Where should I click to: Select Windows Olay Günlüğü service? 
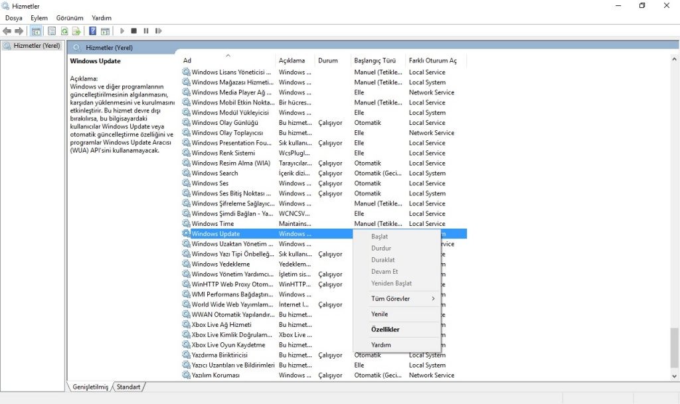pyautogui.click(x=324, y=122)
